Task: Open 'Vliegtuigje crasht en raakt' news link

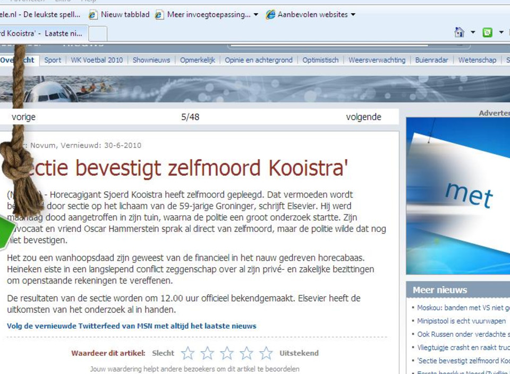Action: pos(463,347)
